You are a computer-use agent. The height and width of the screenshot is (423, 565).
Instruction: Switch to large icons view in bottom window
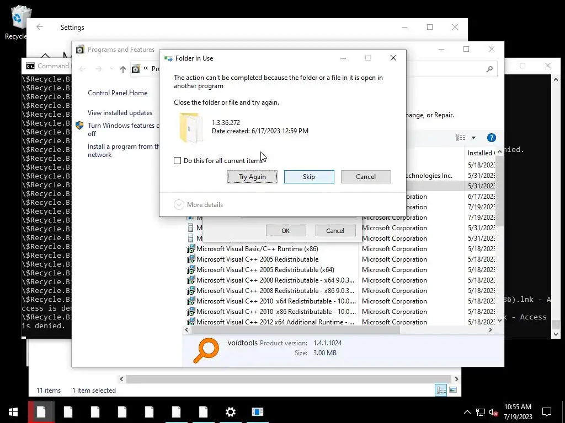[x=454, y=390]
